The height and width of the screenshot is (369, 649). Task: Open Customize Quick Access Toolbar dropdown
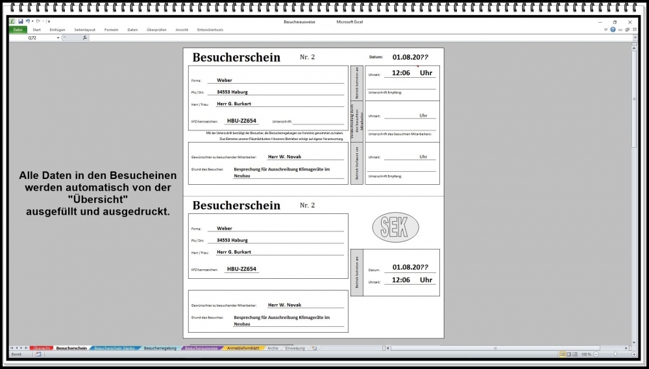pyautogui.click(x=49, y=21)
